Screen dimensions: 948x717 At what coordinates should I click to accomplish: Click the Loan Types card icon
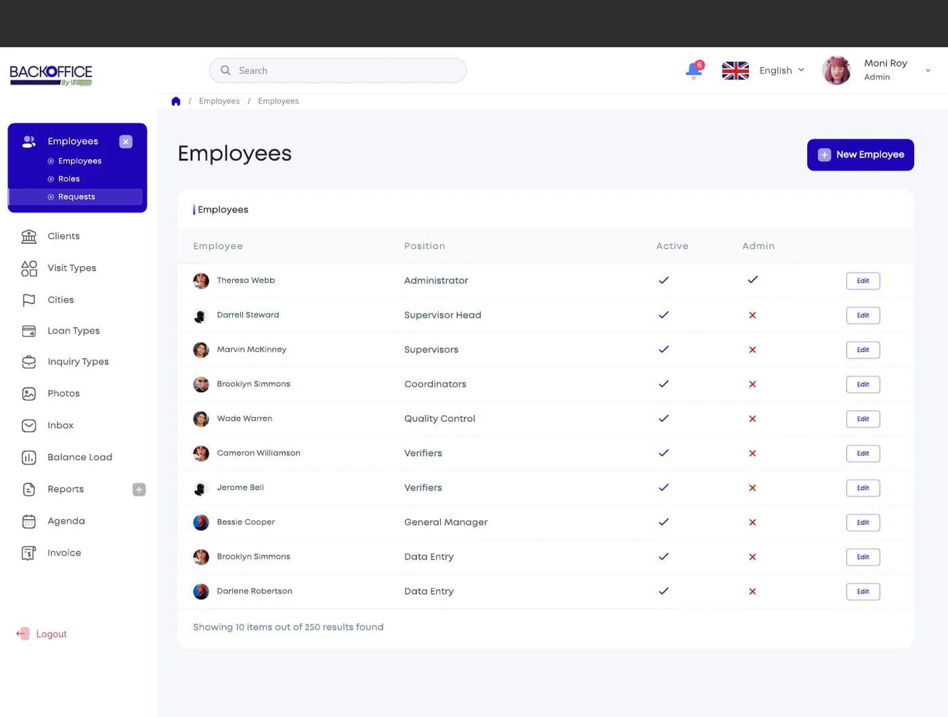(28, 331)
